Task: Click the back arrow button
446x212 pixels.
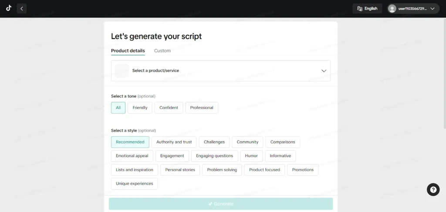Action: coord(22,8)
